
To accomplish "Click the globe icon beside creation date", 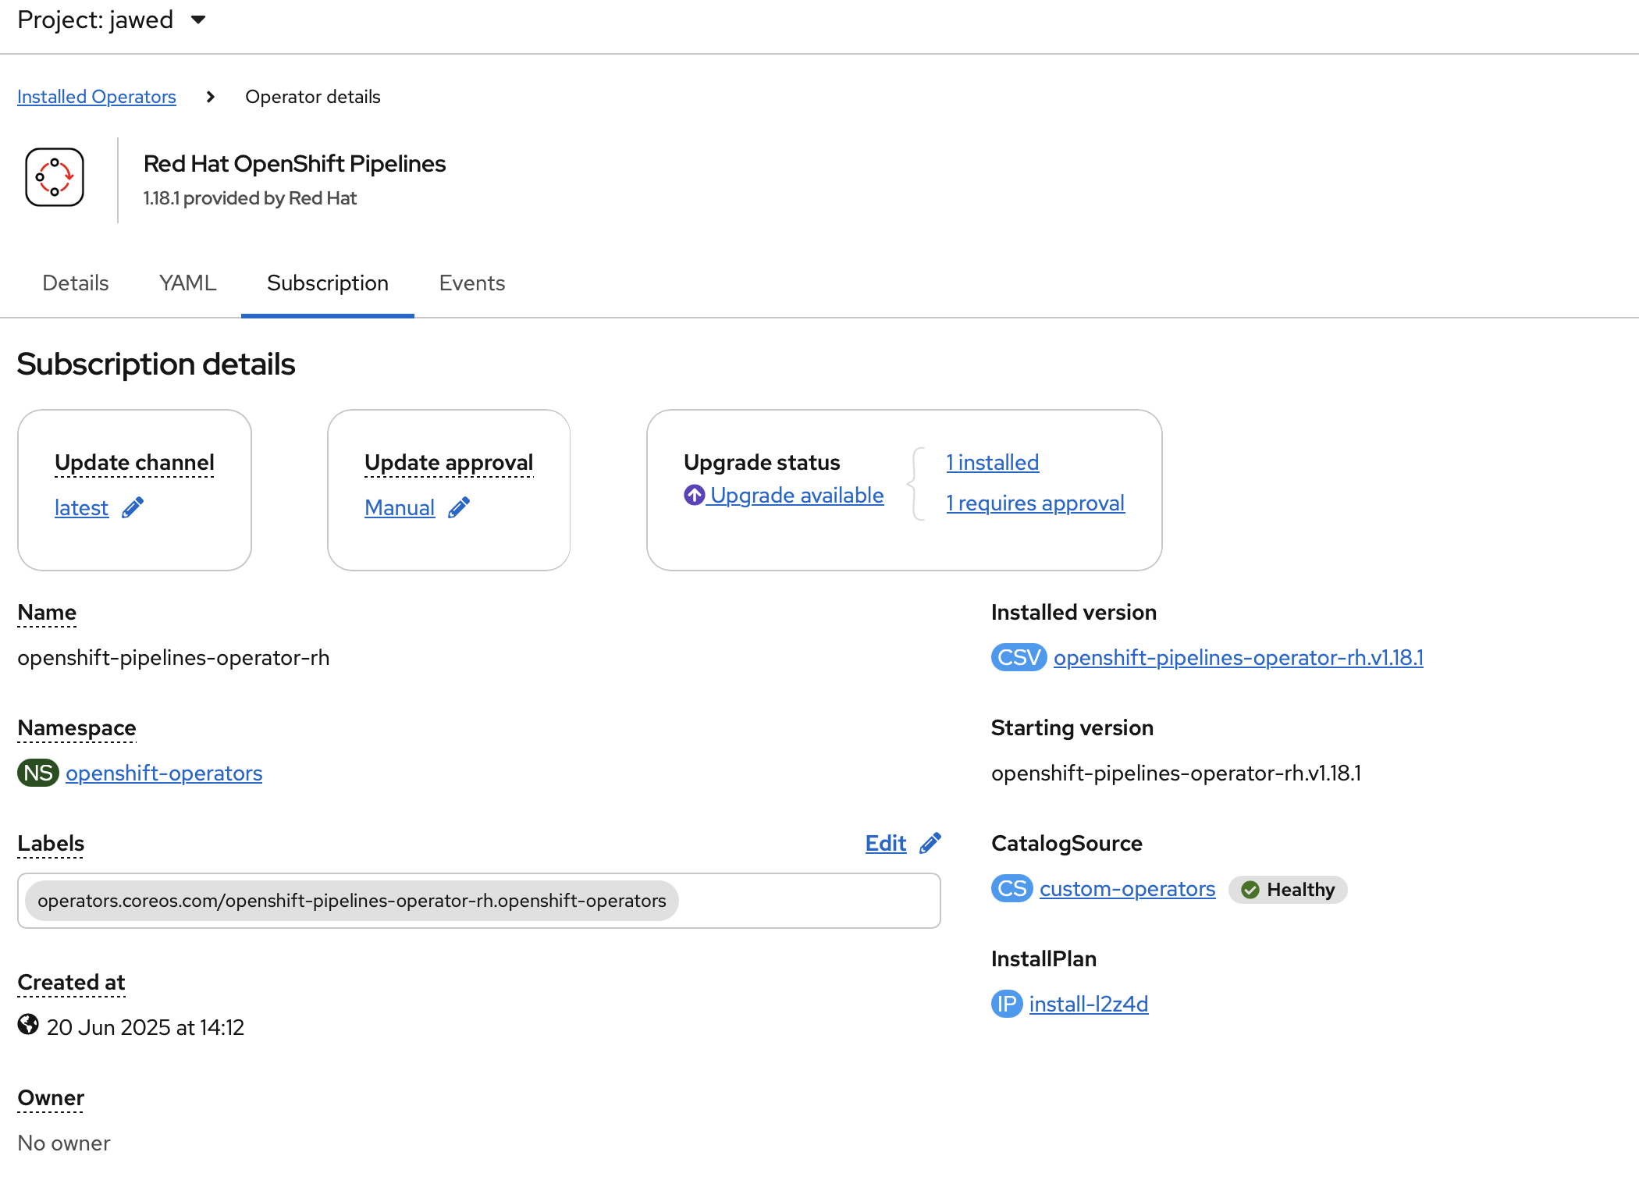I will coord(28,1025).
